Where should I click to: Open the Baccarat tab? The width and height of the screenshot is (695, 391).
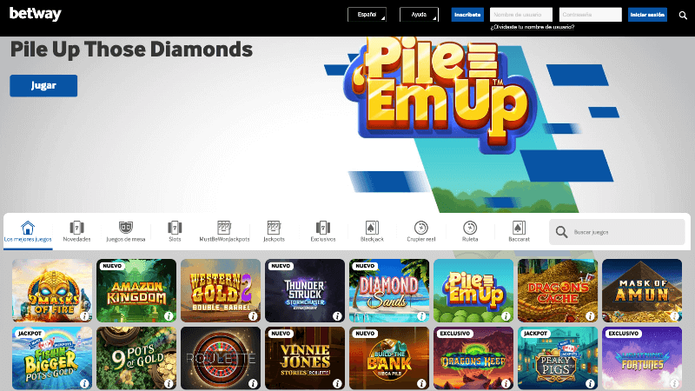point(519,231)
